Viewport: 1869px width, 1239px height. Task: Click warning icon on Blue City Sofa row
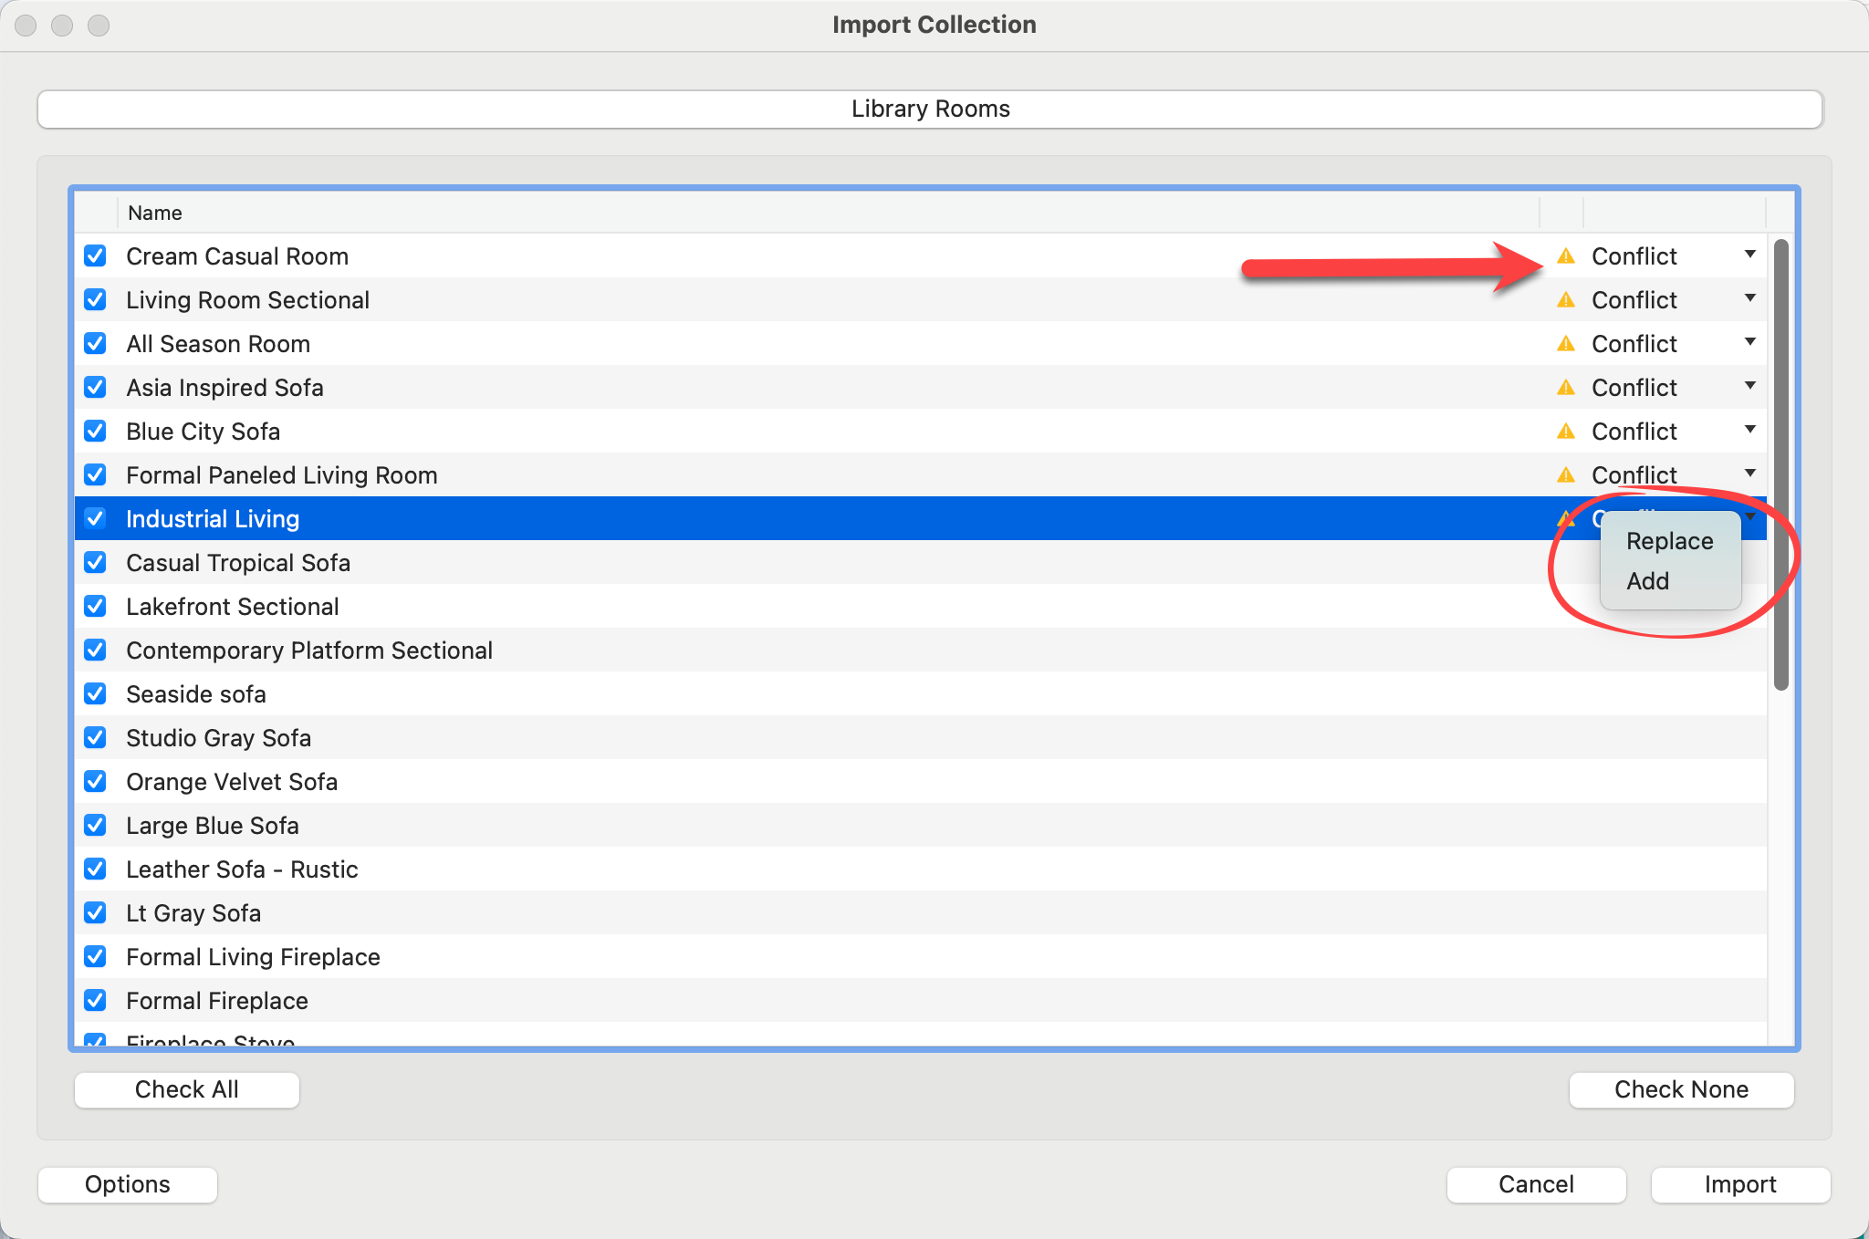click(x=1566, y=432)
